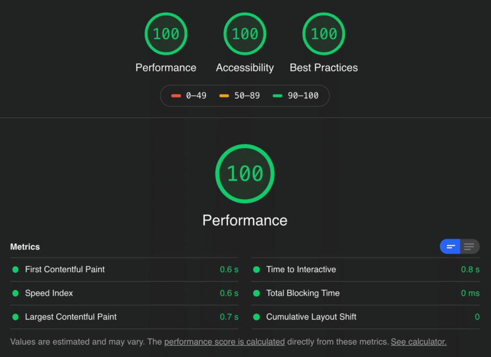Viewport: 491px width, 357px height.
Task: Switch metrics to the compact view toggle
Action: (450, 247)
